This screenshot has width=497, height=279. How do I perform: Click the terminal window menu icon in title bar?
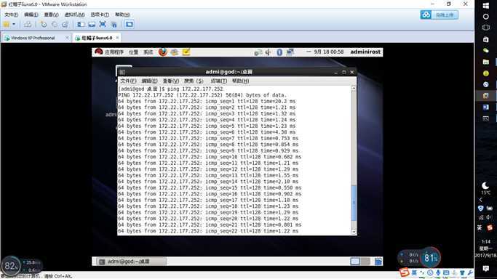pos(122,72)
